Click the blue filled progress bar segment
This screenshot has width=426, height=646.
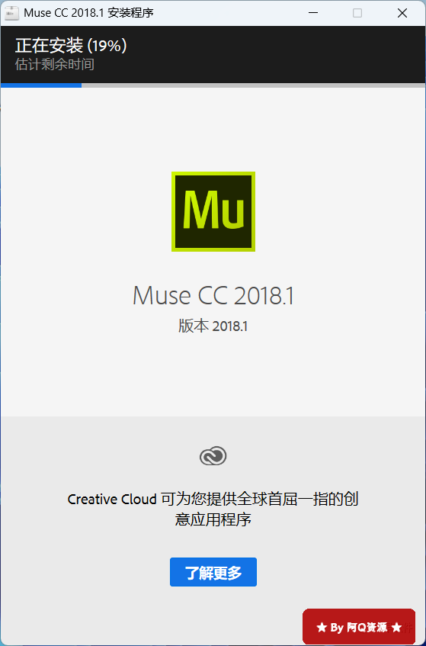tap(41, 85)
